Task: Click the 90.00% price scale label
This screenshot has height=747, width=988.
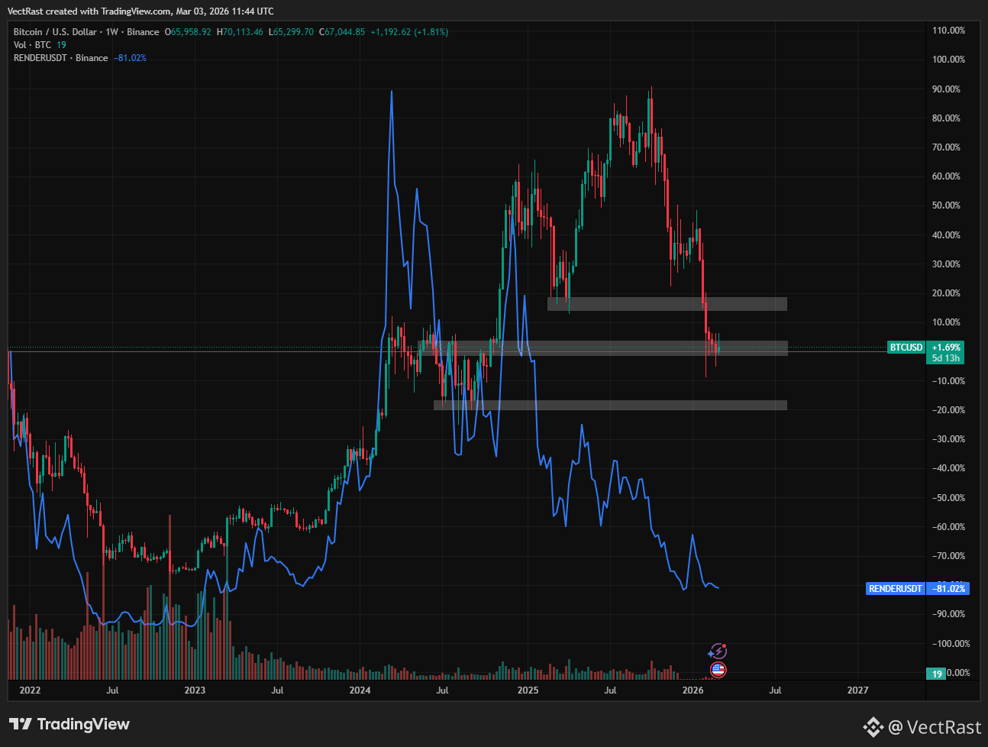Action: coord(946,89)
